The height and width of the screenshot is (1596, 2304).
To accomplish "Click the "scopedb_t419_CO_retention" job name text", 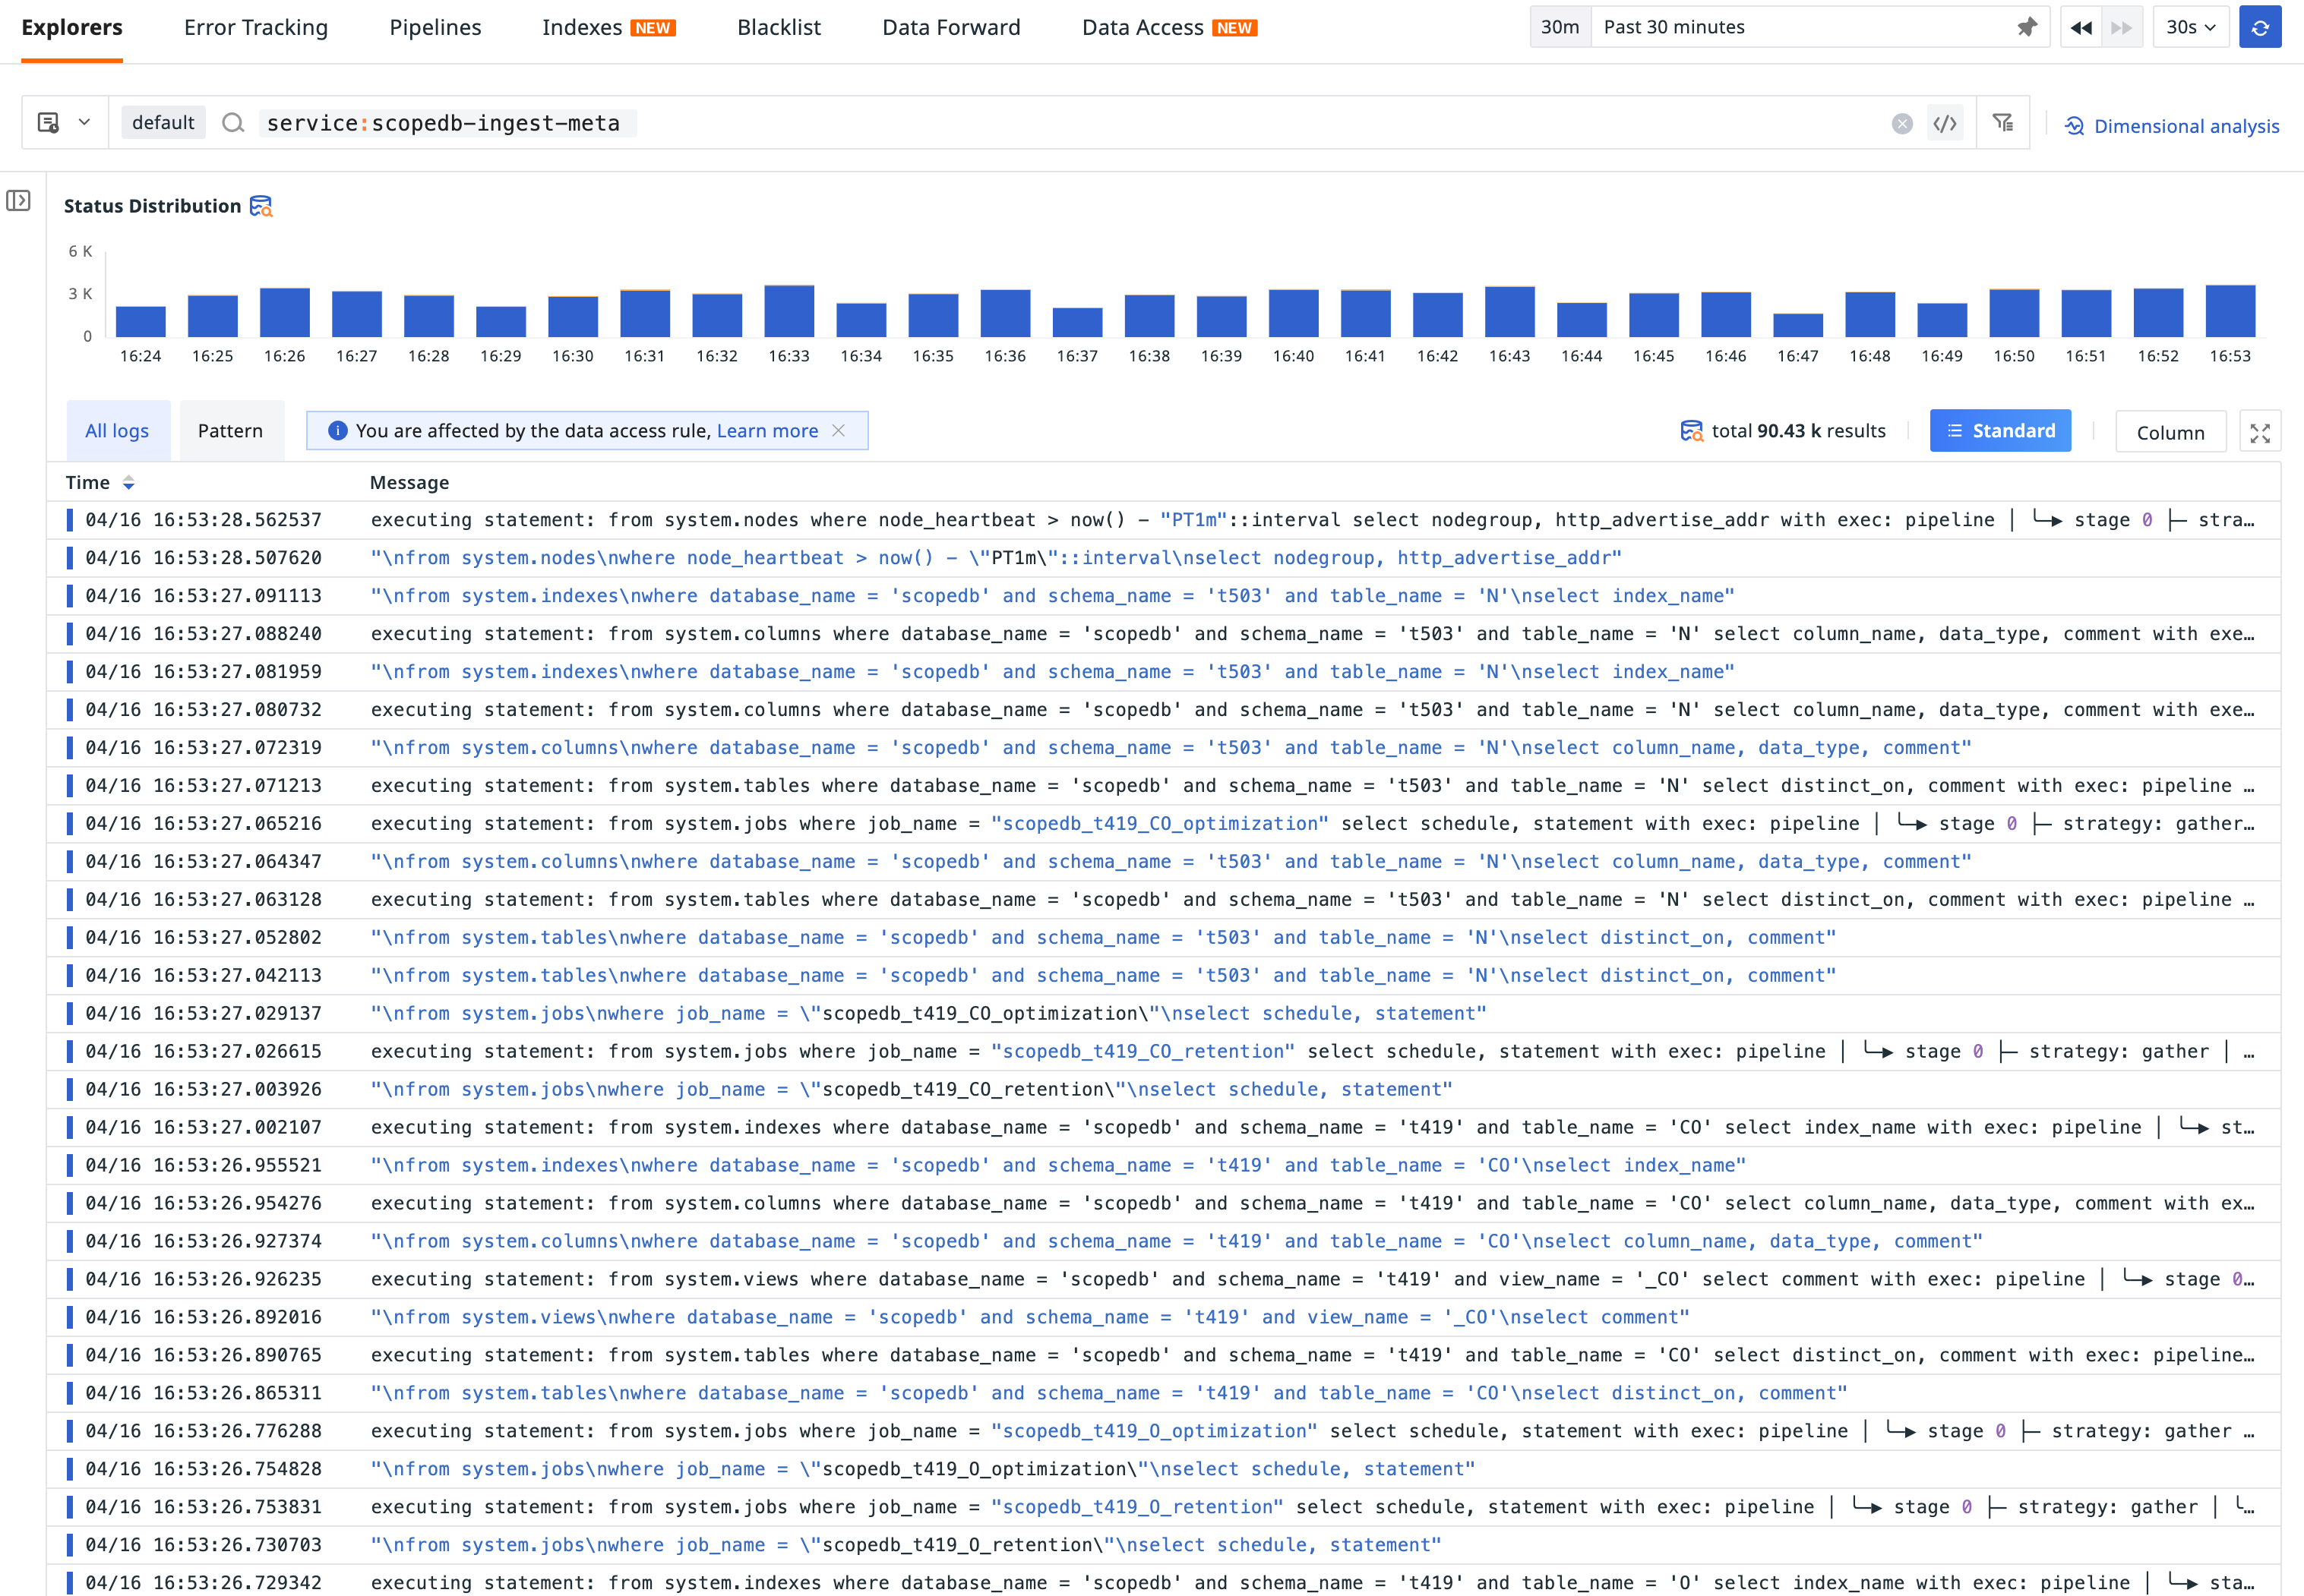I will coord(1143,1052).
